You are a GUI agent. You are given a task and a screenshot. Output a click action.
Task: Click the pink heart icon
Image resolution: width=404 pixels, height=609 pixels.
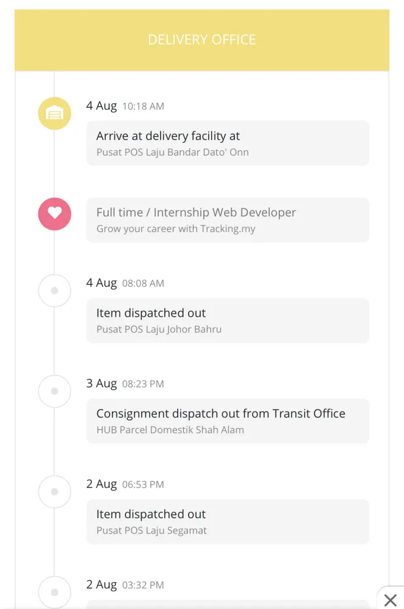coord(54,214)
